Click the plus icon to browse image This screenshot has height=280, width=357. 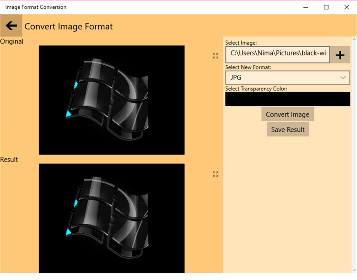tap(340, 55)
